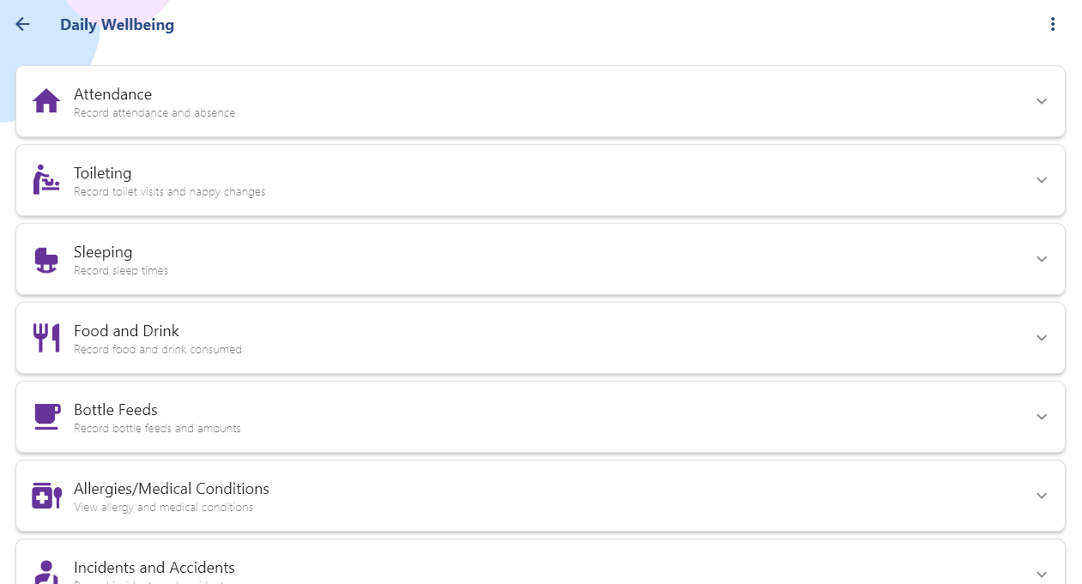Click the back arrow icon
1082x584 pixels.
coord(22,25)
